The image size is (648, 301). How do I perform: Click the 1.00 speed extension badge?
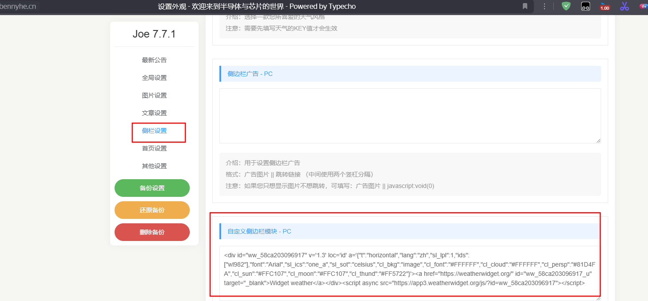[605, 7]
